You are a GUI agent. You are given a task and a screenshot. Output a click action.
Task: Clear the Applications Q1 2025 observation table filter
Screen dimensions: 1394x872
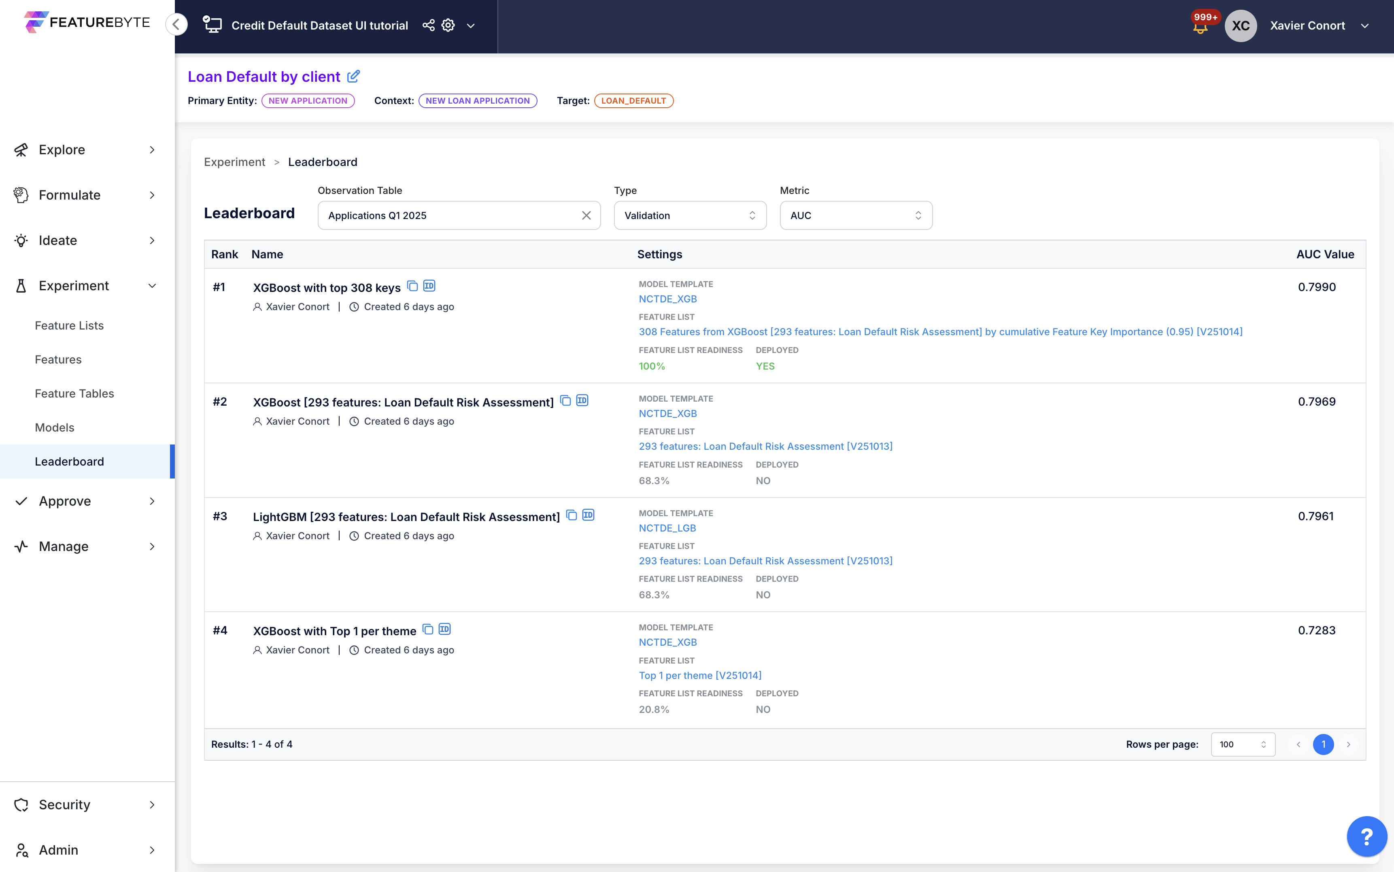click(x=587, y=215)
